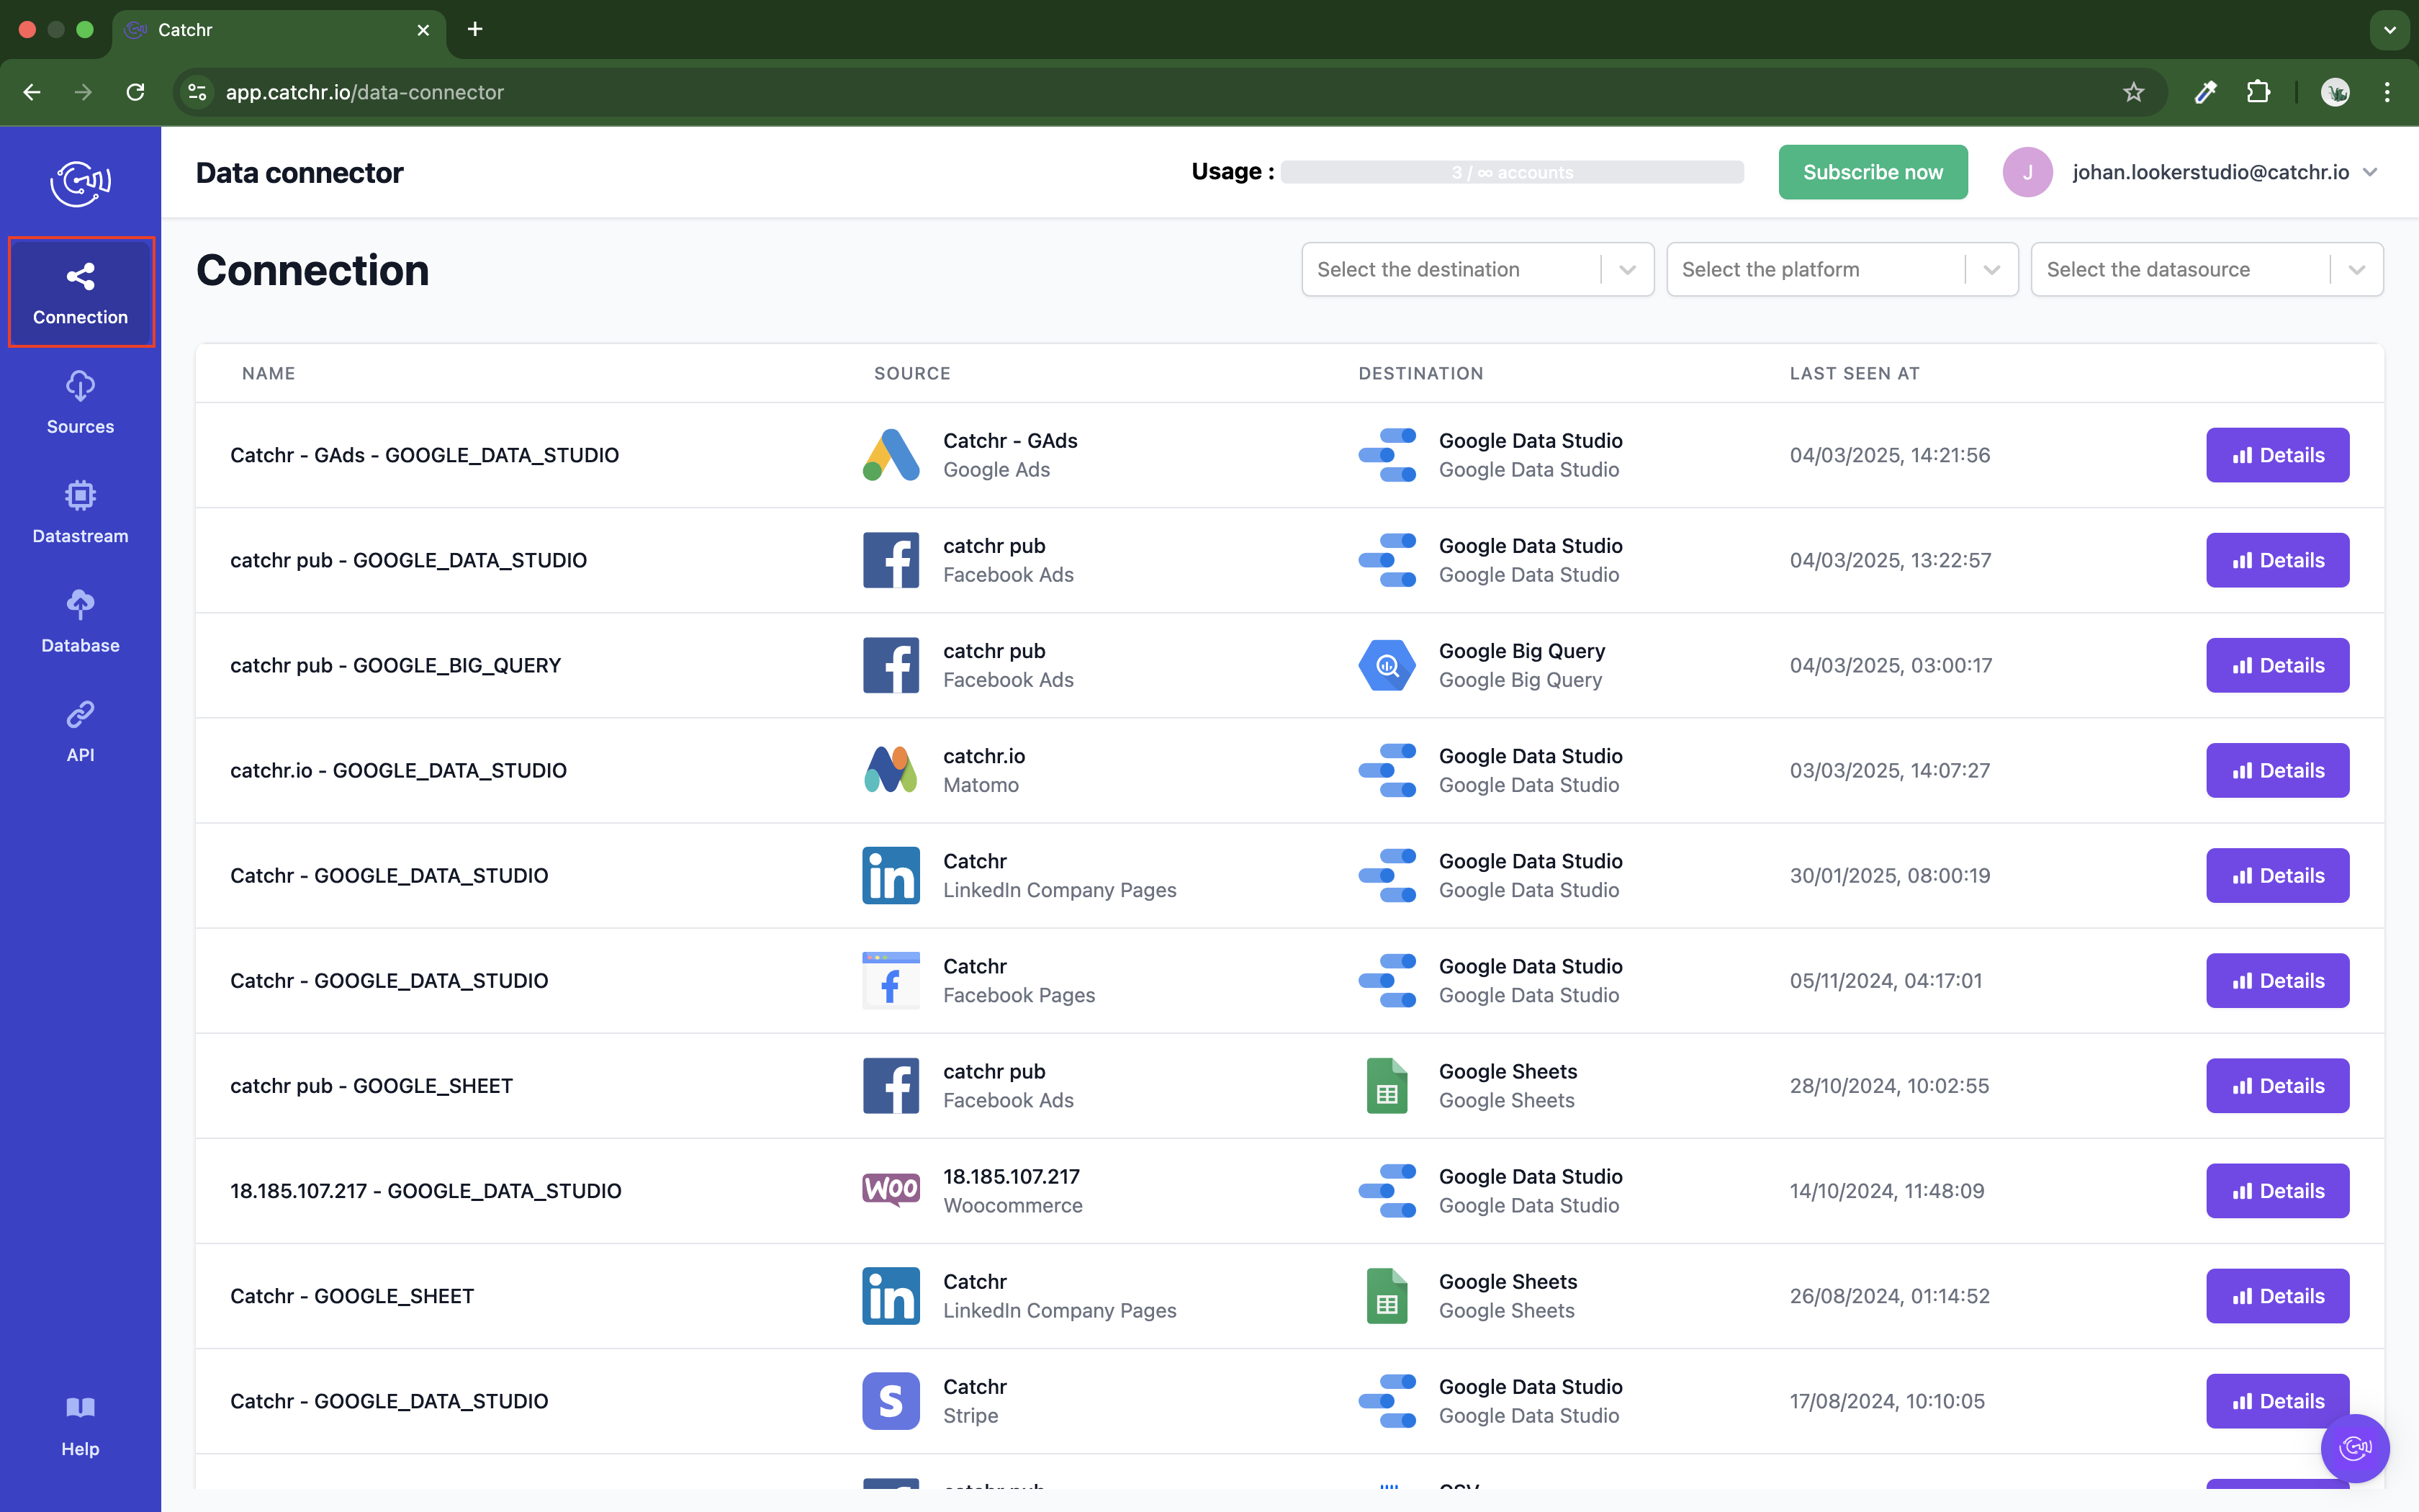This screenshot has width=2419, height=1512.
Task: Expand the johan.lookerstudio account menu chevron
Action: (2370, 172)
